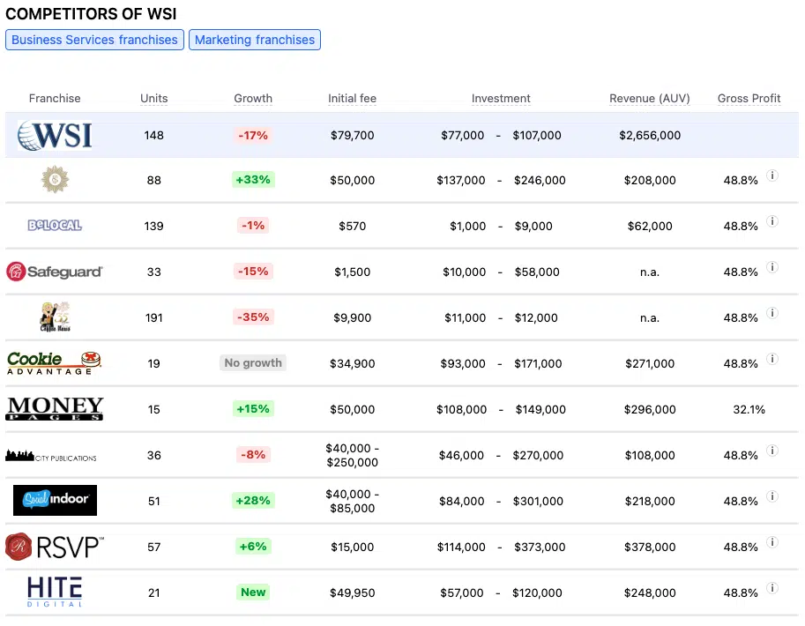The image size is (805, 626).
Task: Open the Safeguard franchise logo
Action: click(55, 272)
